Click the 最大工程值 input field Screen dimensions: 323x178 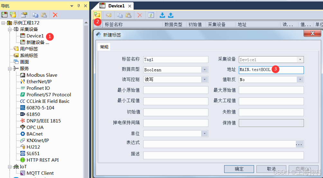pyautogui.click(x=271, y=101)
